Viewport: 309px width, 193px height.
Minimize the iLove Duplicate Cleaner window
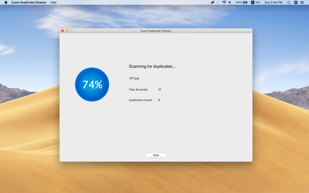pos(67,31)
